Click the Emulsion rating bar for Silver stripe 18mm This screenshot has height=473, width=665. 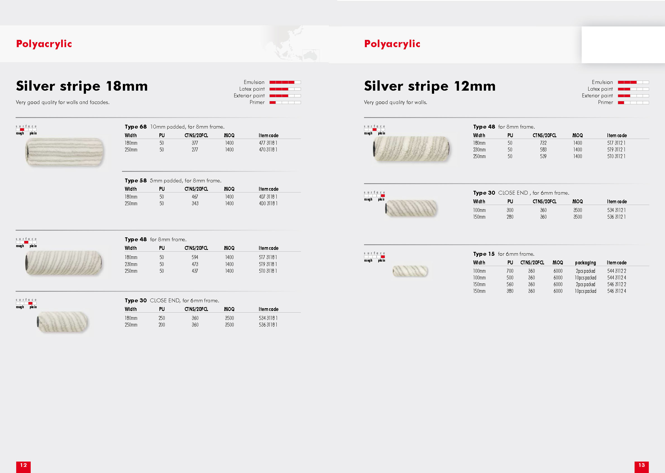tap(285, 83)
